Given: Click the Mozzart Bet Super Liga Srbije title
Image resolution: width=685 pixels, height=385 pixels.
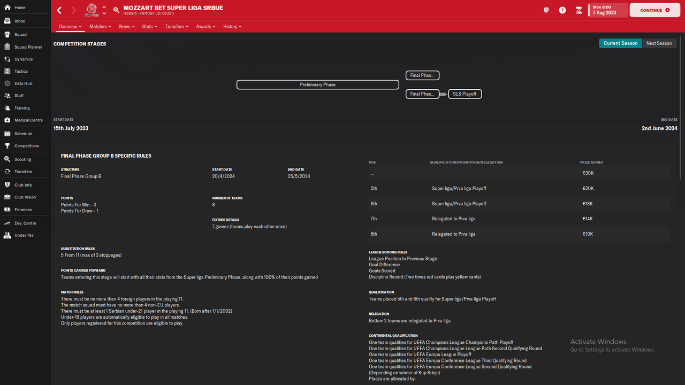Looking at the screenshot, I should pyautogui.click(x=173, y=8).
